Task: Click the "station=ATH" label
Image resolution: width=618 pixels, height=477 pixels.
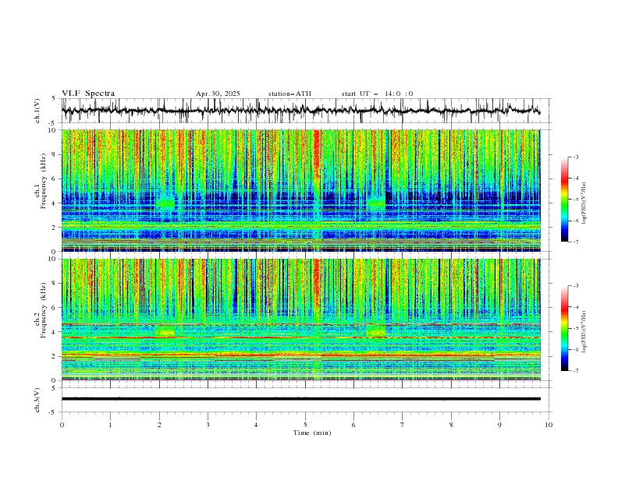Action: pos(289,94)
